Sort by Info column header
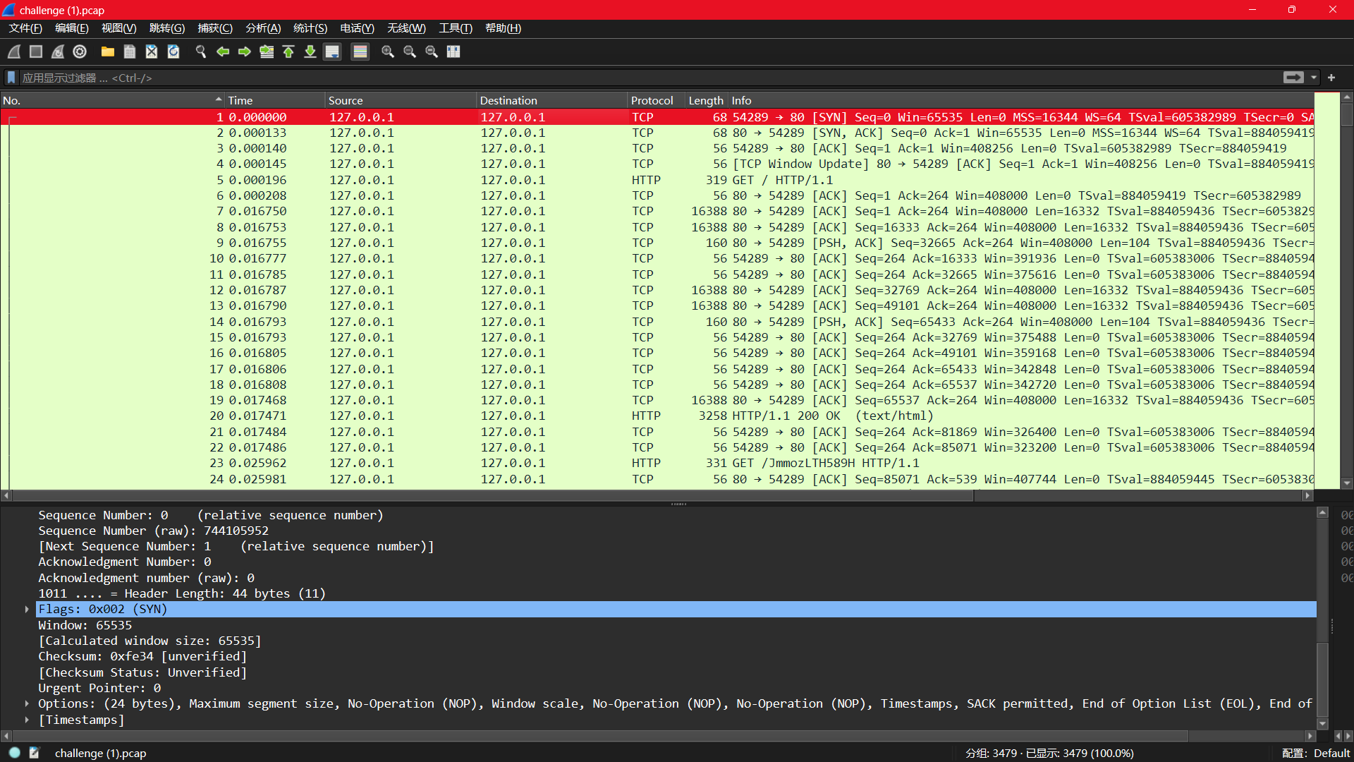This screenshot has height=762, width=1354. (x=1021, y=100)
